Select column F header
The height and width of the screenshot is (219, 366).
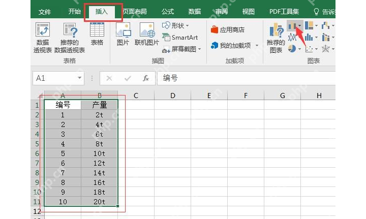click(246, 96)
